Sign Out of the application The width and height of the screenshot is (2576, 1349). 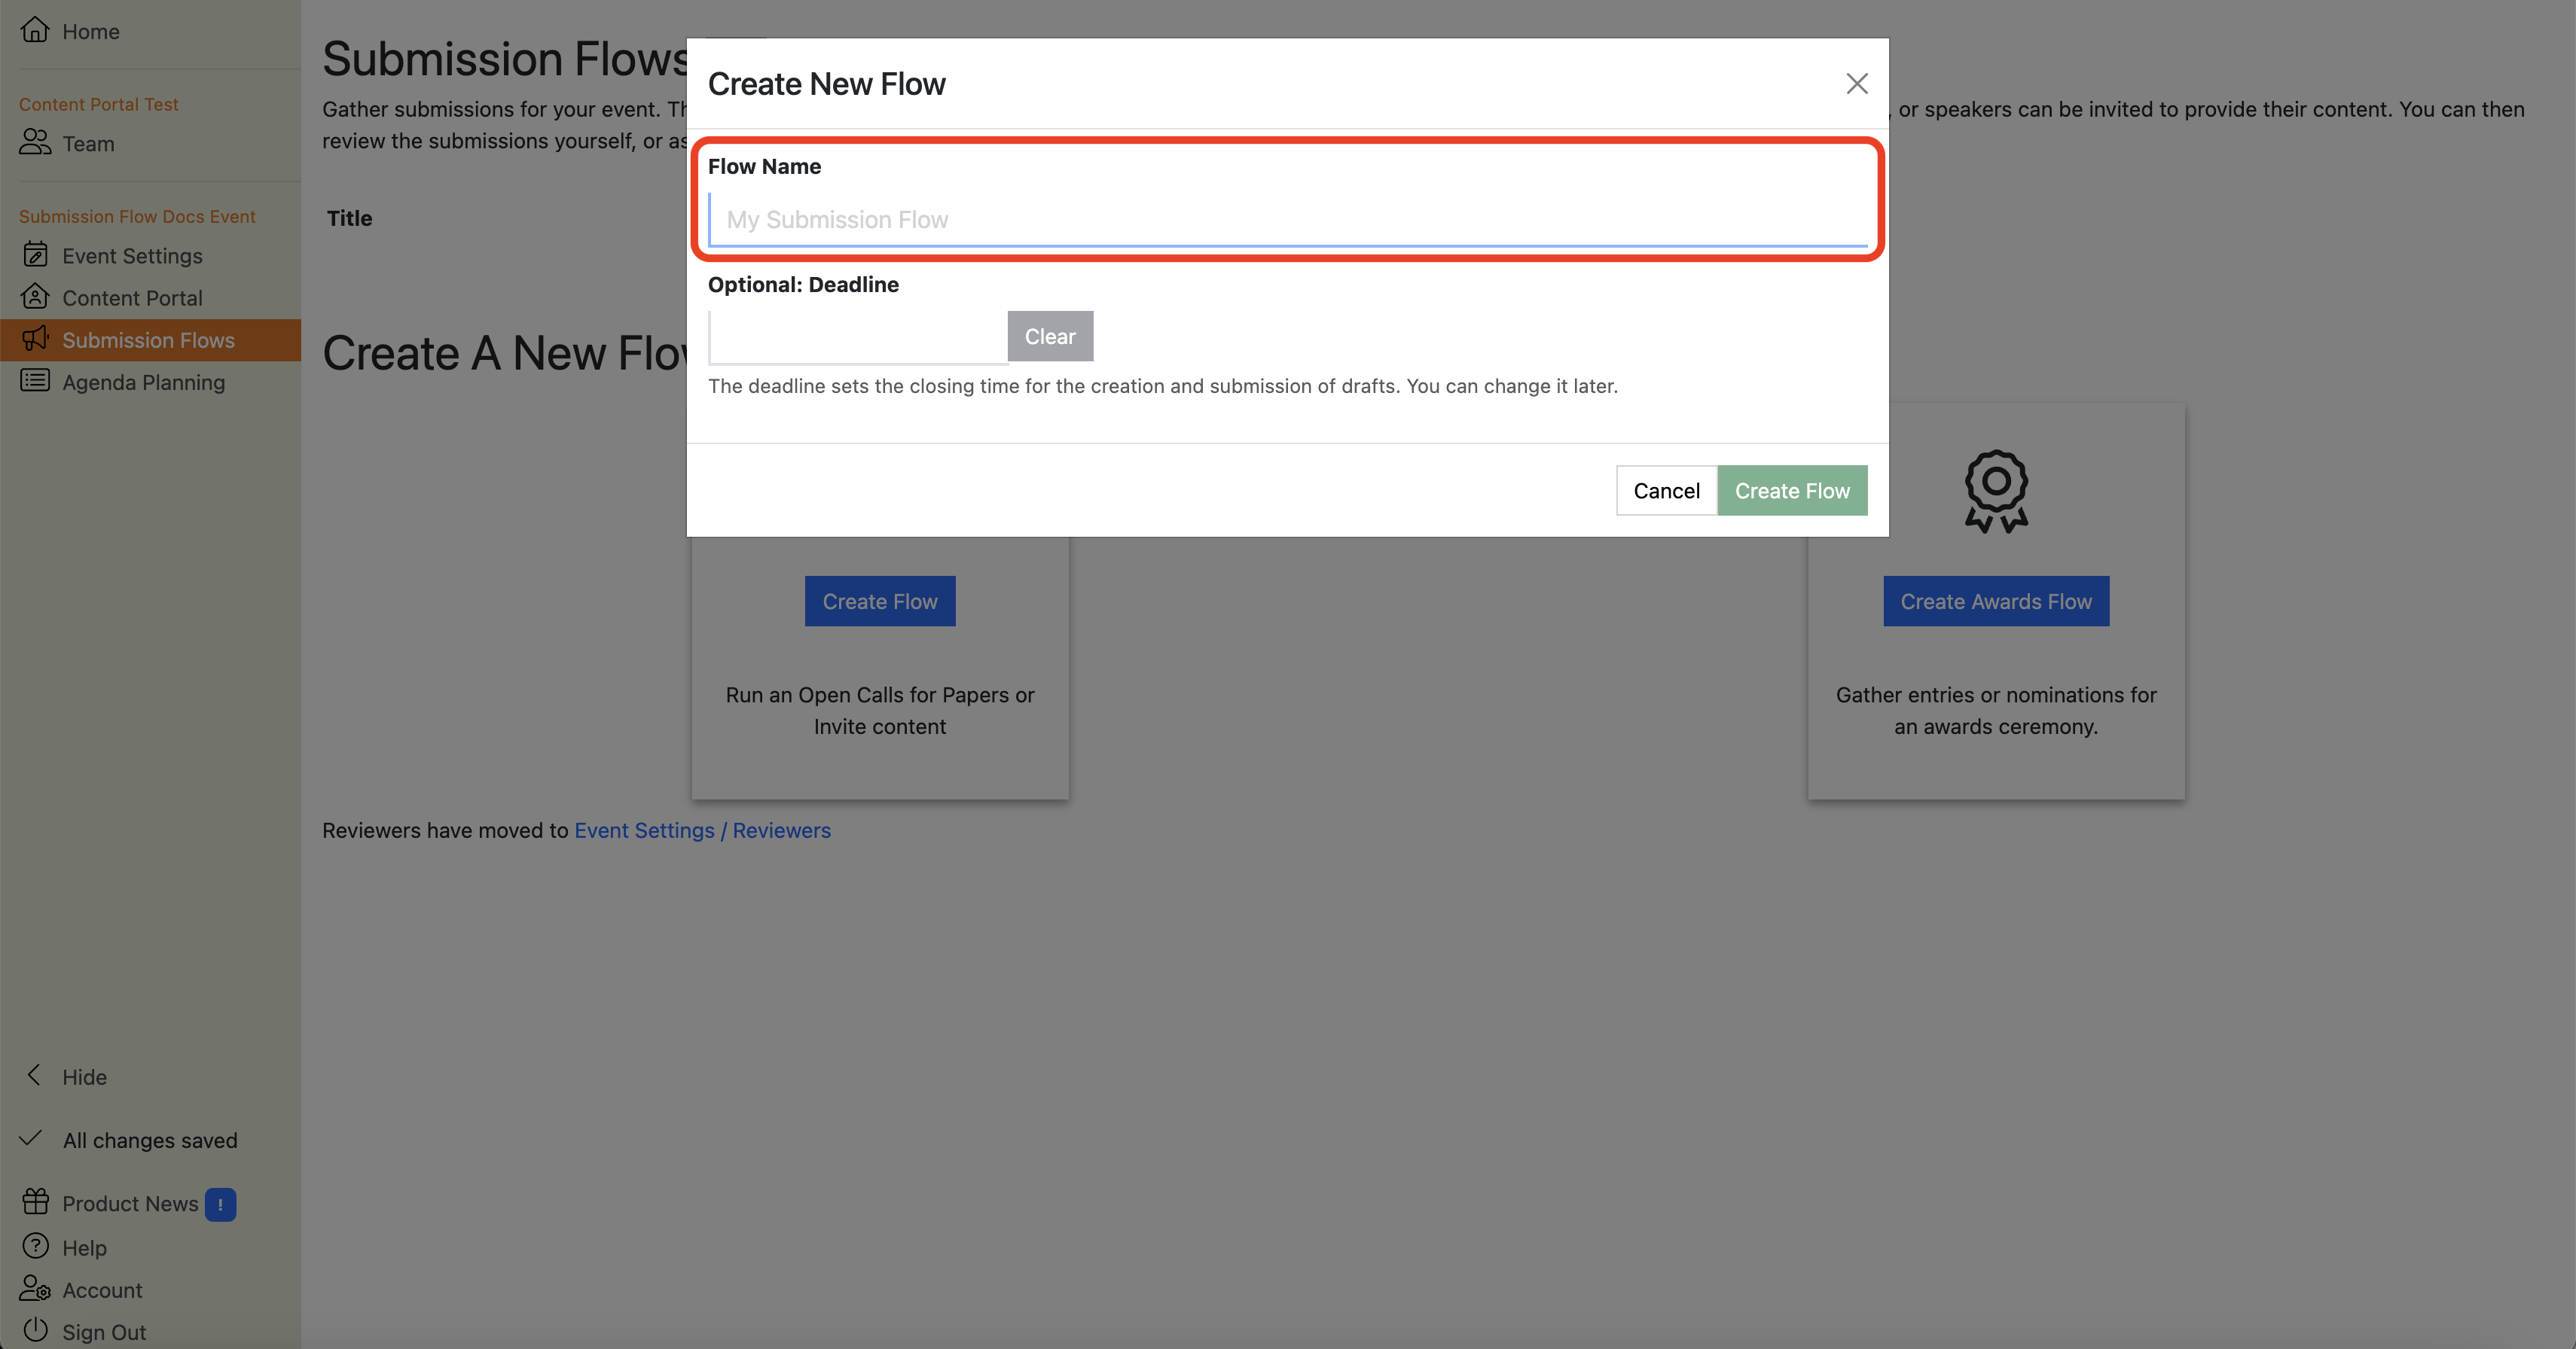click(x=104, y=1332)
